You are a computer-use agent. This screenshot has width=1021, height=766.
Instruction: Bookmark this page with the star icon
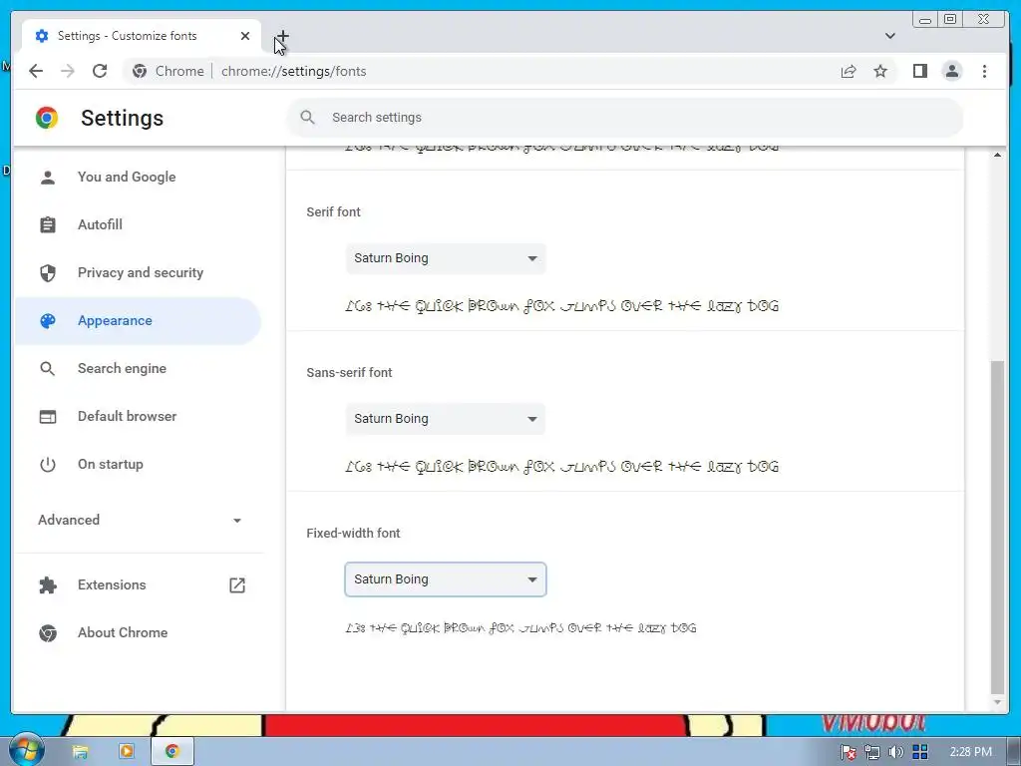click(880, 71)
